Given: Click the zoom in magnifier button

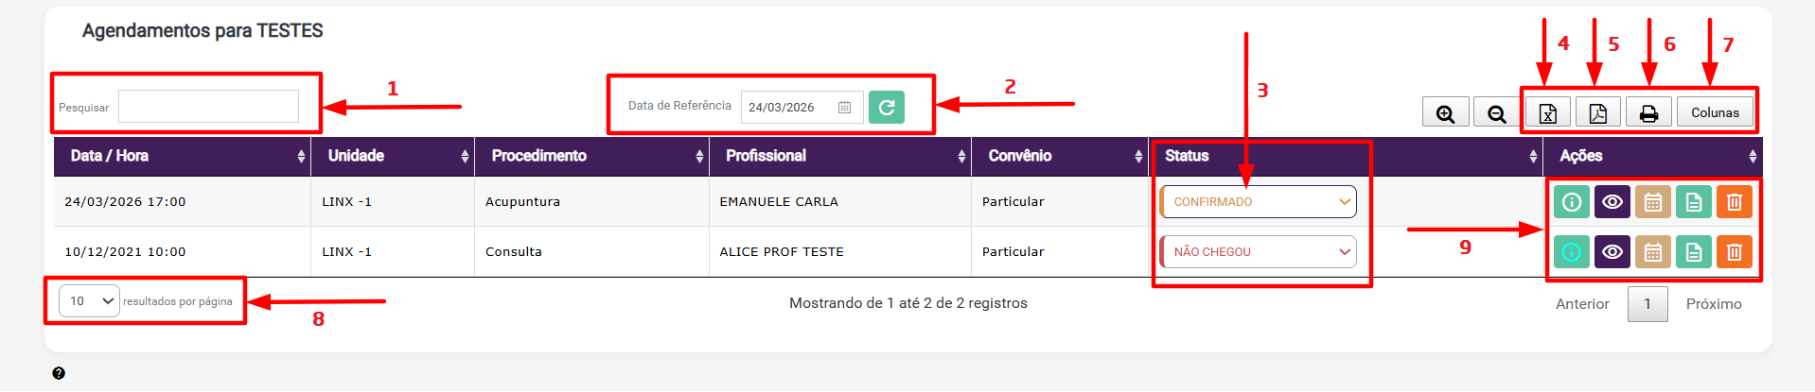Looking at the screenshot, I should click(1445, 113).
